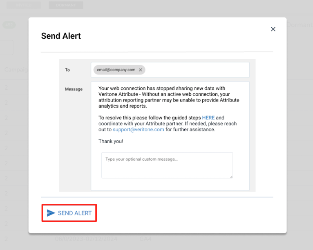Toggle the dimmed pill switch at top left

(x=9, y=25)
